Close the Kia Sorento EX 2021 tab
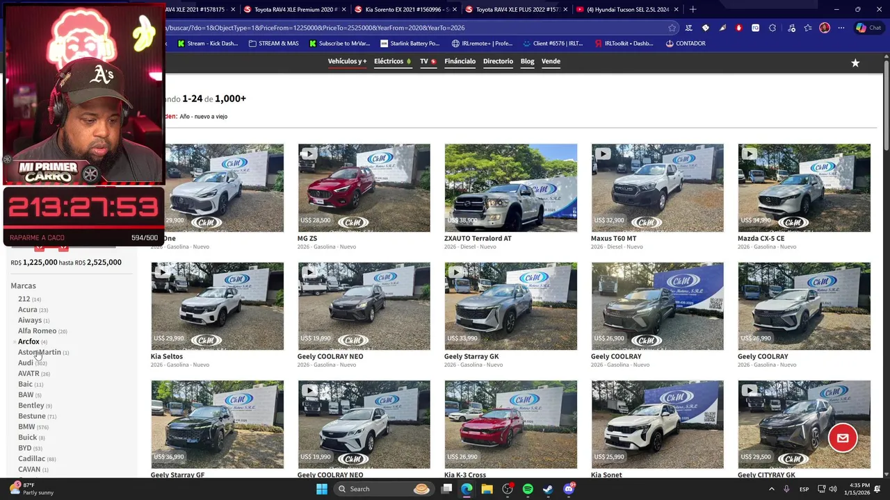Screen dimensions: 890x500 tap(455, 9)
